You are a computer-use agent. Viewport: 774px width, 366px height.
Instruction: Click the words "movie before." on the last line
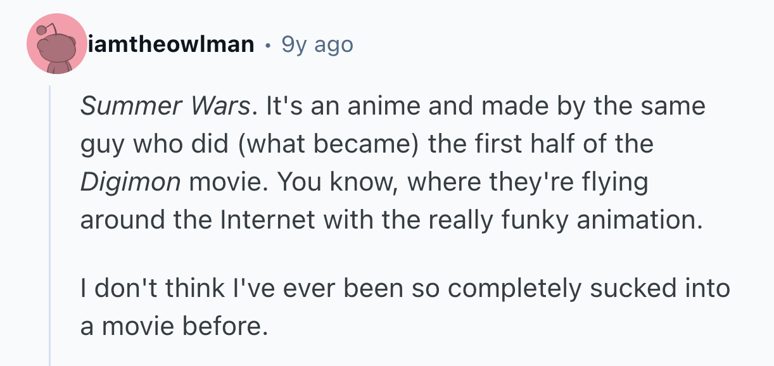point(182,326)
